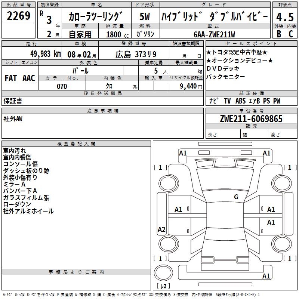Click the 高さ dimension field

[283, 134]
